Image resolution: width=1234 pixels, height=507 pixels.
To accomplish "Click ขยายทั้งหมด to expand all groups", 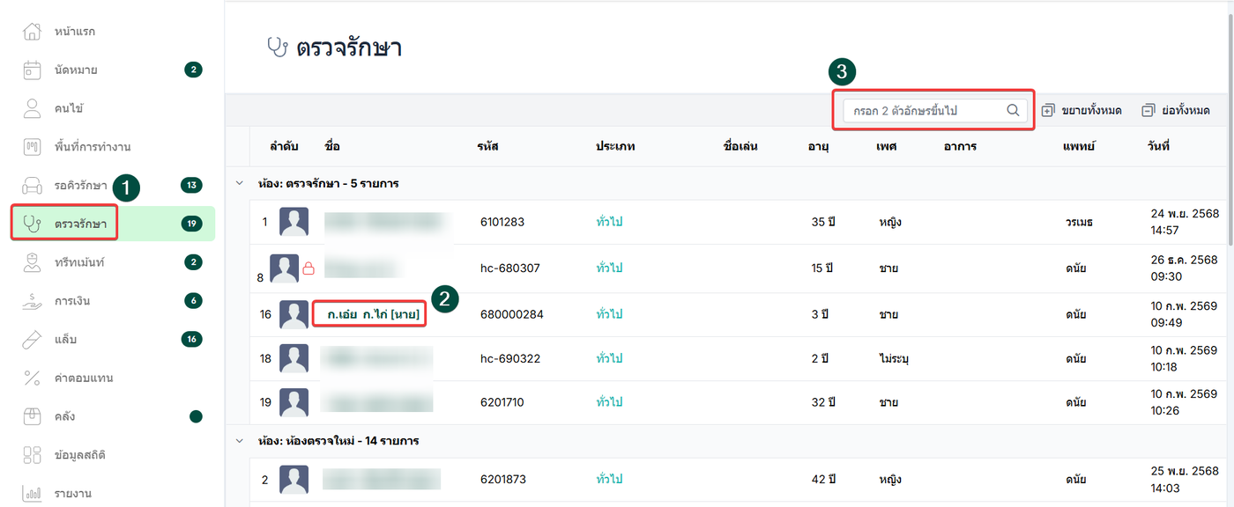I will 1082,110.
